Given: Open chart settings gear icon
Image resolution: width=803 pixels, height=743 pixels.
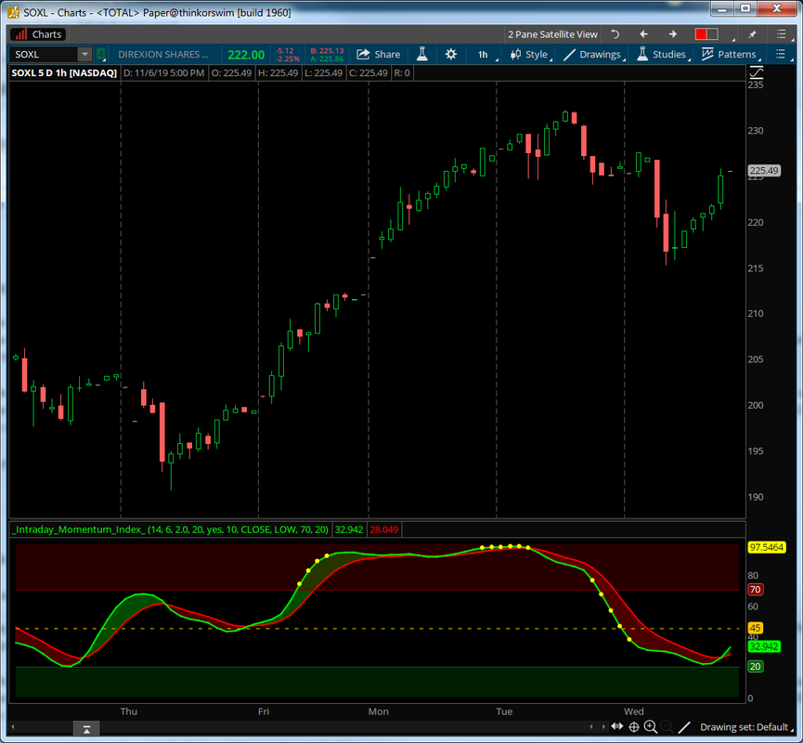Looking at the screenshot, I should pos(450,54).
